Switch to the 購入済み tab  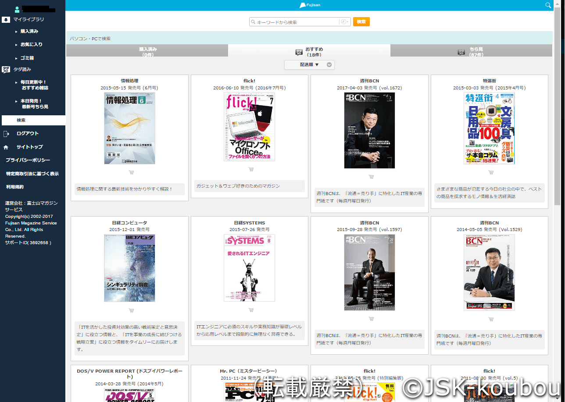pos(147,52)
